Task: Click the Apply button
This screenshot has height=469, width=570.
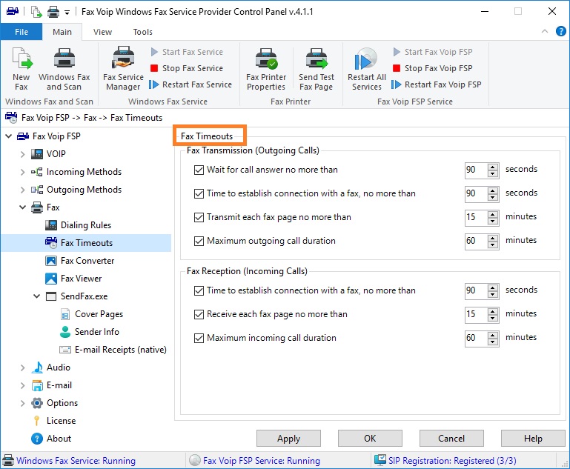Action: 288,439
